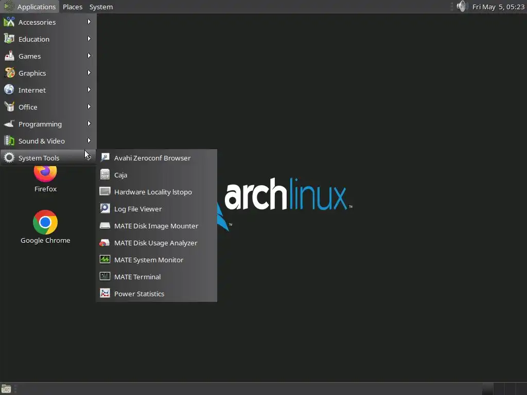Click the Applications menu logo icon
This screenshot has height=395, width=527.
pyautogui.click(x=9, y=6)
